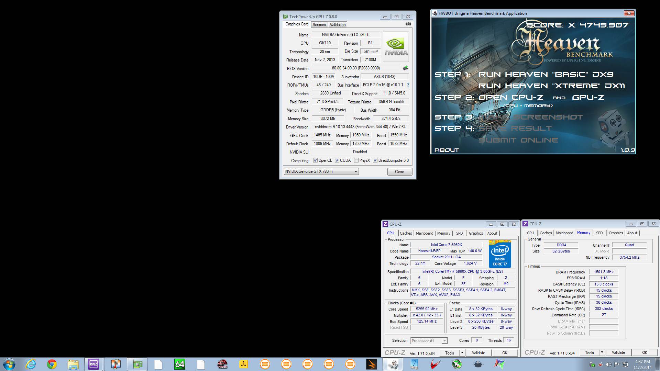Image resolution: width=660 pixels, height=371 pixels.
Task: Open the green 64 taskbar icon
Action: 180,364
